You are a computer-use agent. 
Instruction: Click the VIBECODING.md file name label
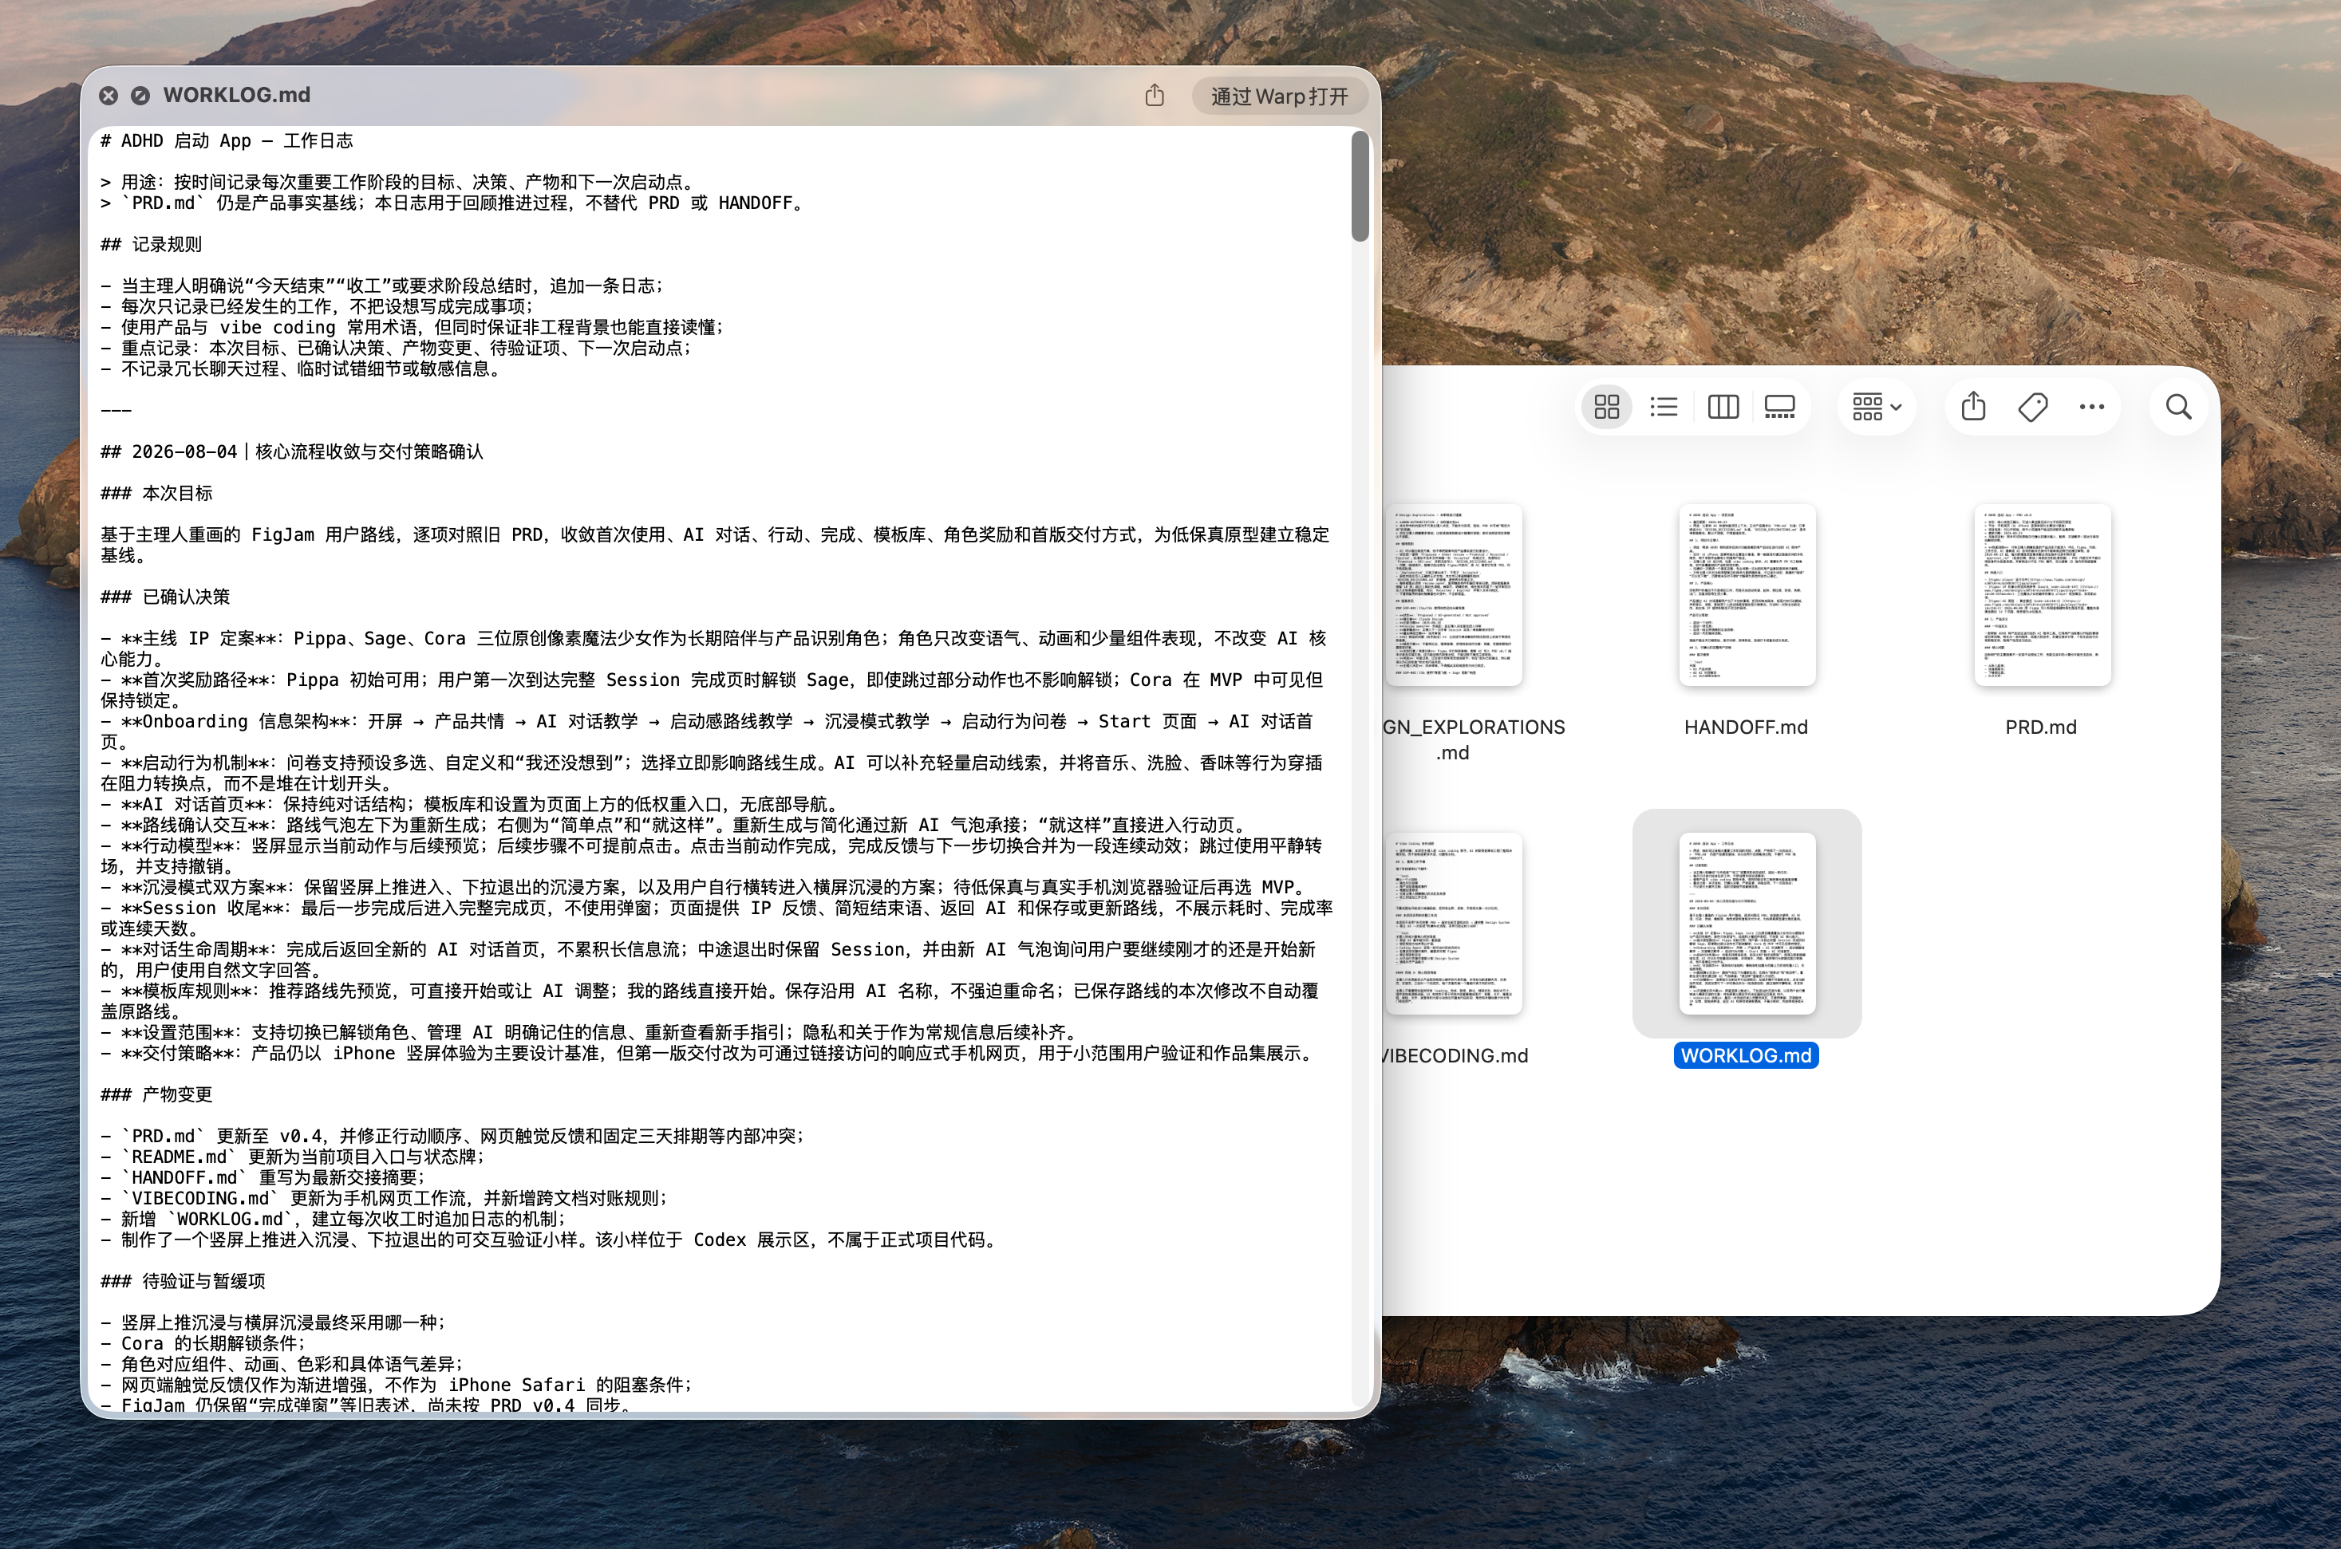pos(1455,1055)
